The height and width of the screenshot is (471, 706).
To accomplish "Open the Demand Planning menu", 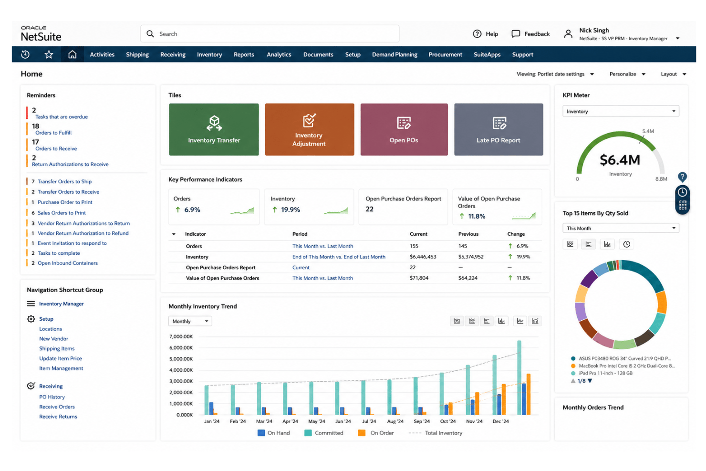I will (395, 54).
